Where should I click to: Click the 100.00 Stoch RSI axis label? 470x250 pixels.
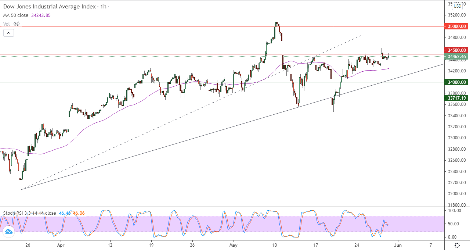(x=454, y=211)
